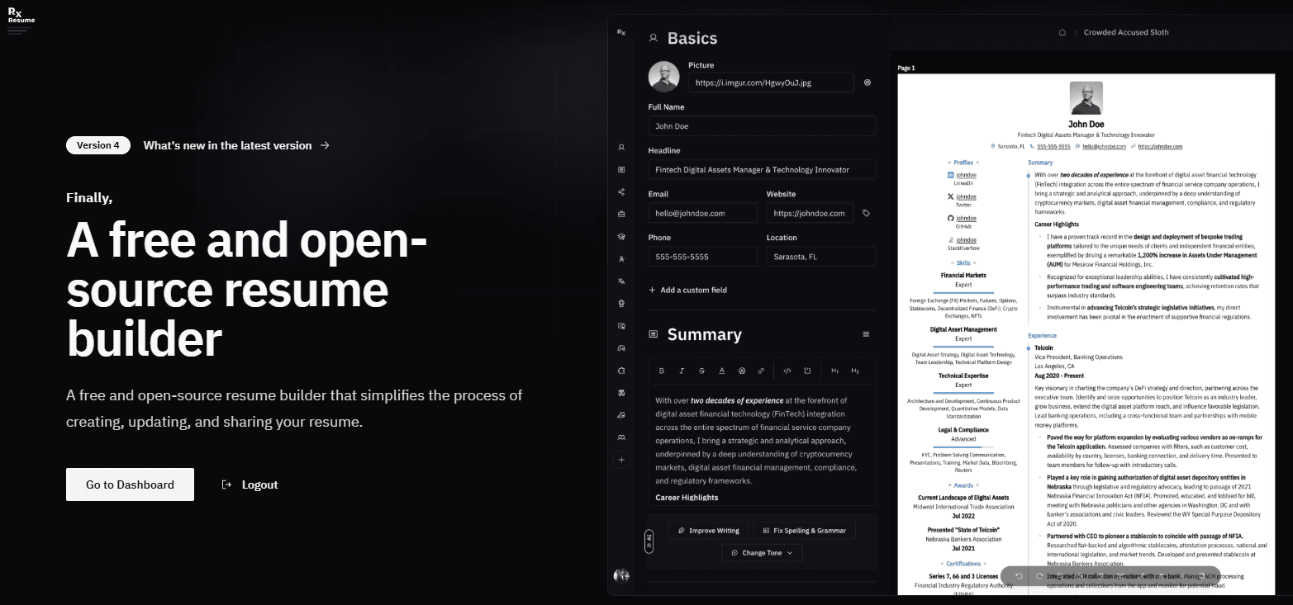The height and width of the screenshot is (605, 1293).
Task: Open the Education section via graduation cap icon
Action: pos(620,236)
